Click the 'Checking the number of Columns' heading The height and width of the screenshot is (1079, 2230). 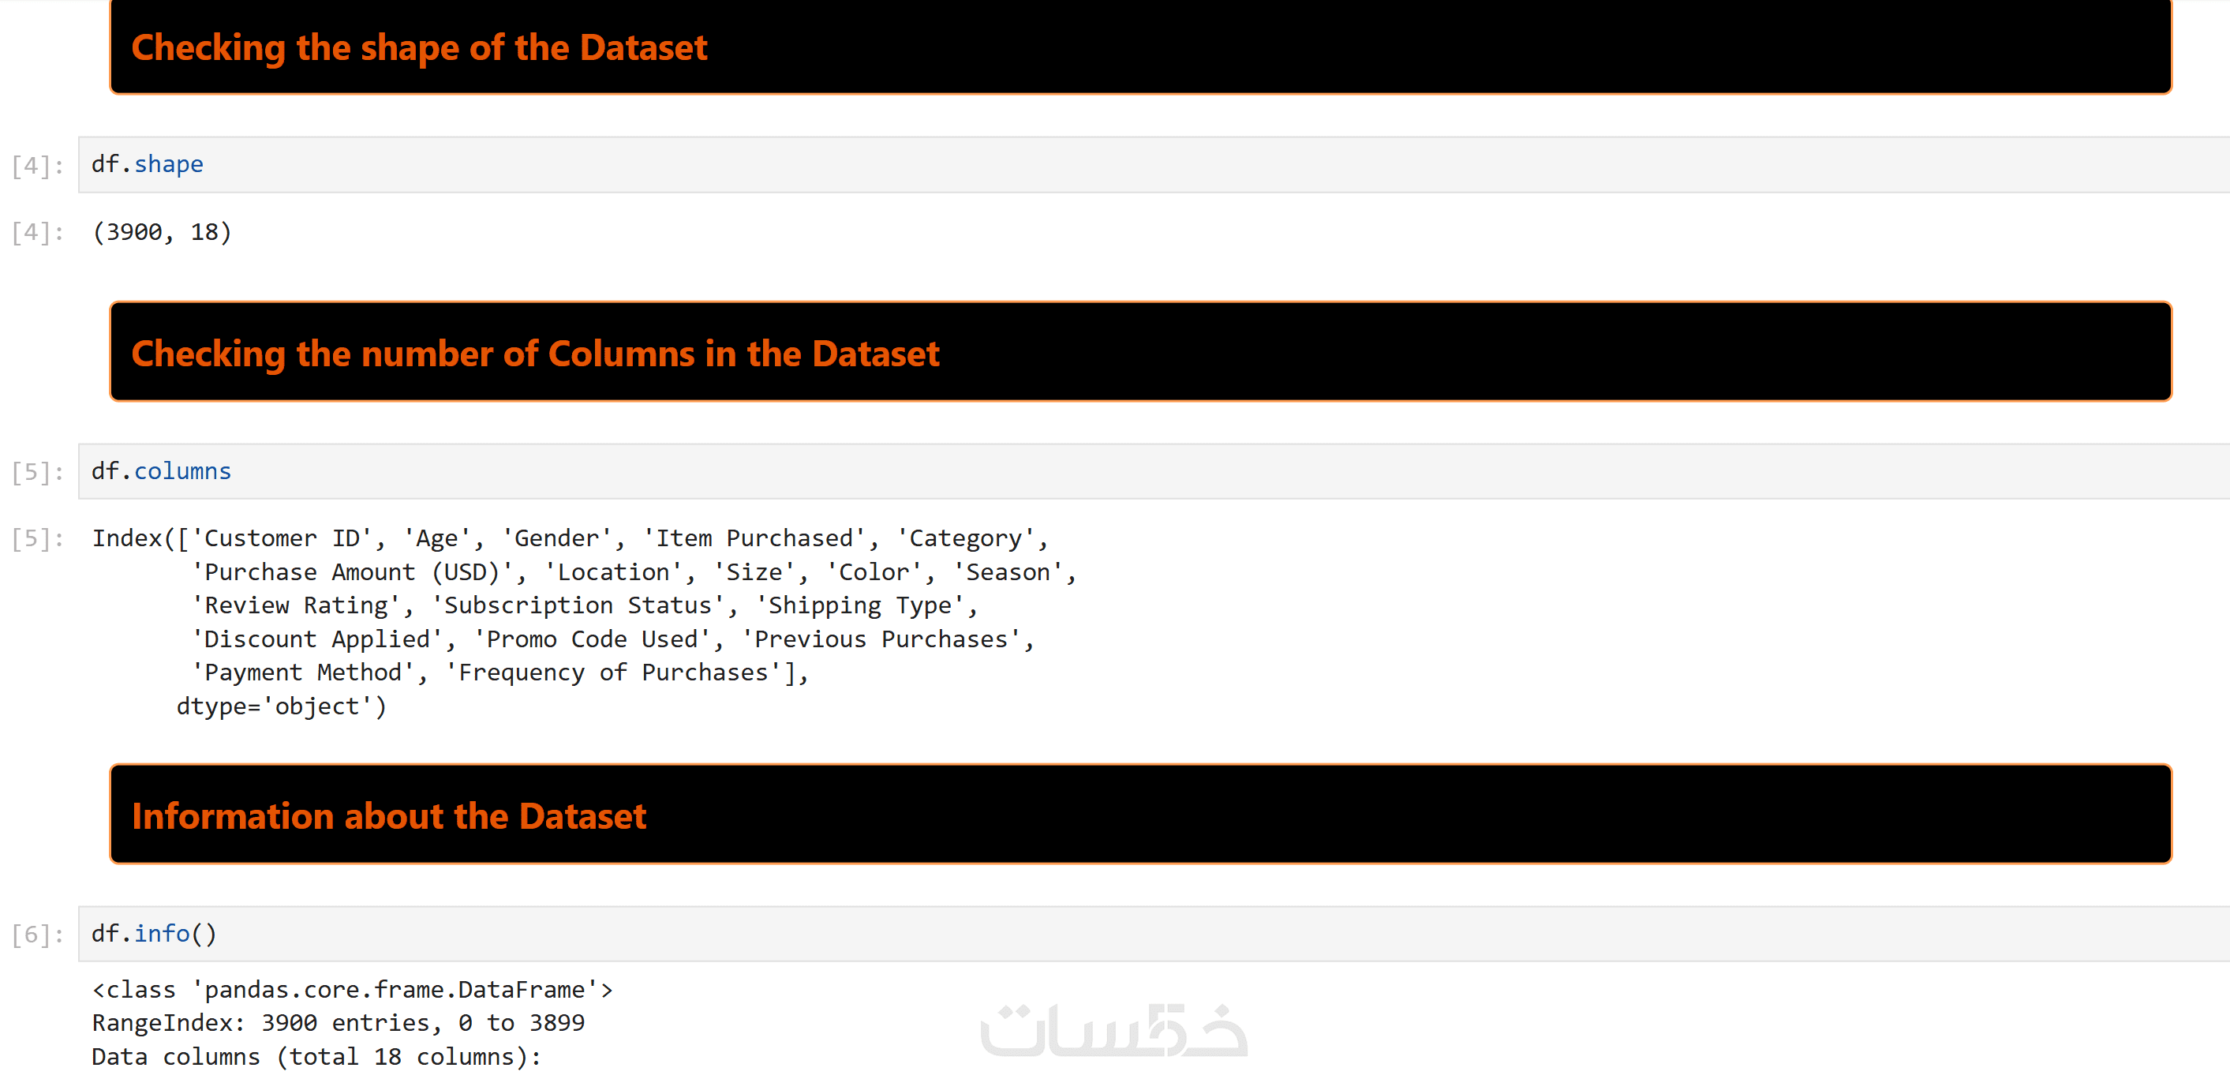(x=535, y=354)
